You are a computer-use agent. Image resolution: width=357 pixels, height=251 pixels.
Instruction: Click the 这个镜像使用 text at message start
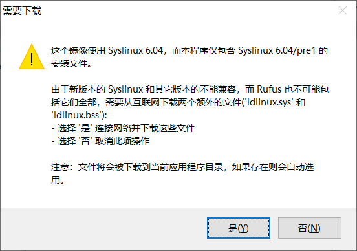tap(78, 50)
